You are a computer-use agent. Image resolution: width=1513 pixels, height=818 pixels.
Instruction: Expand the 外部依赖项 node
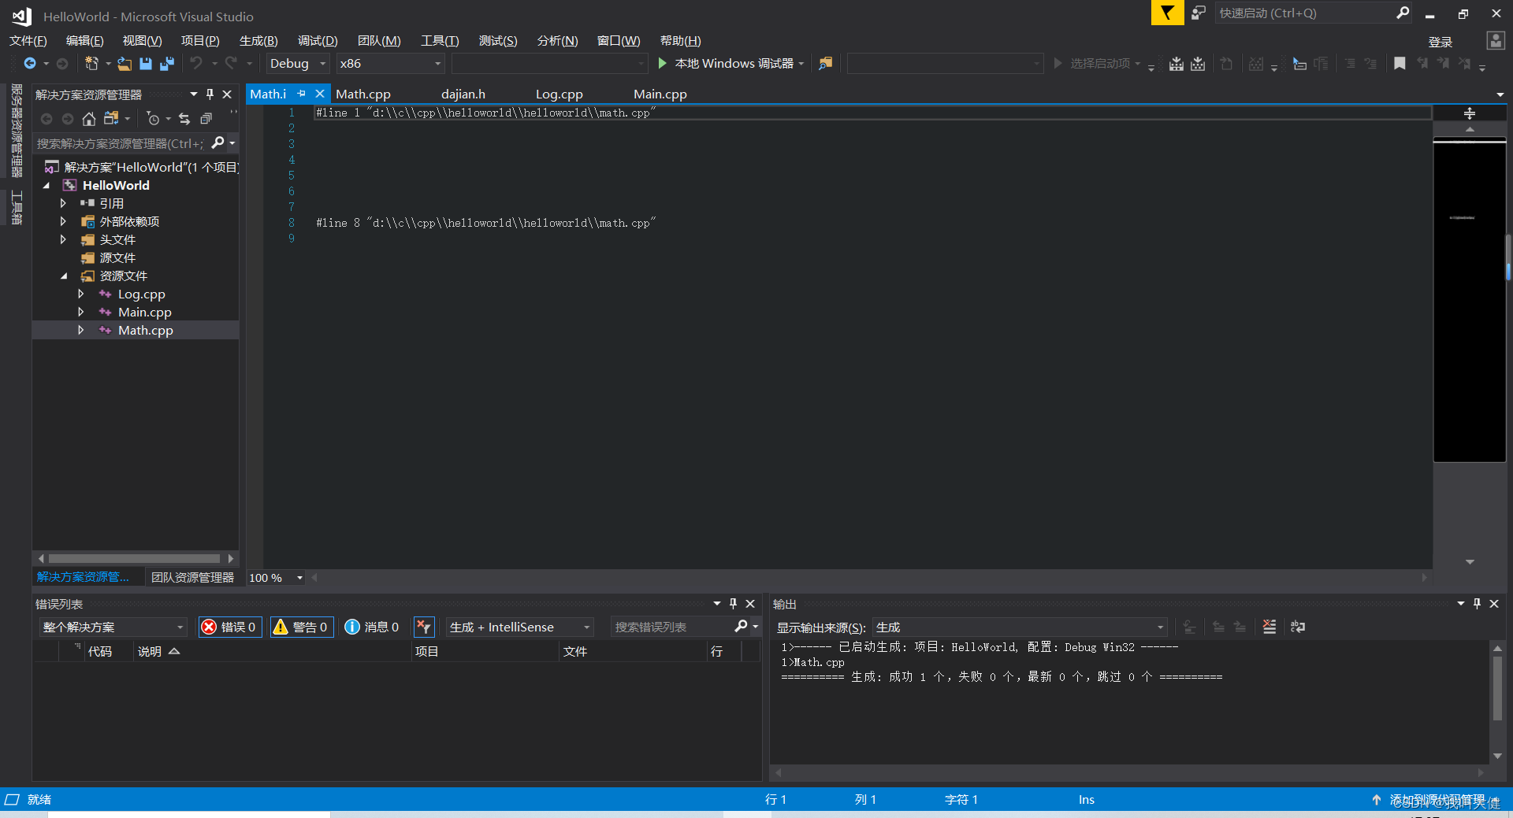63,221
